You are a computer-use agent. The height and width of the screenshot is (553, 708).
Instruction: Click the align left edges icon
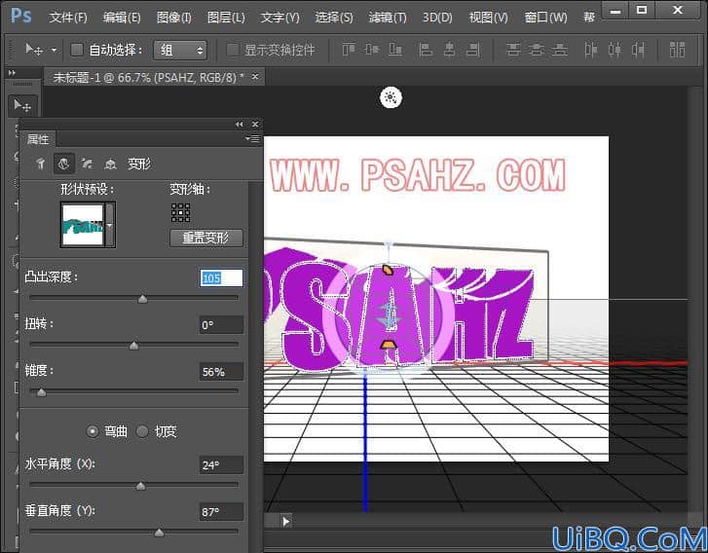coord(426,50)
